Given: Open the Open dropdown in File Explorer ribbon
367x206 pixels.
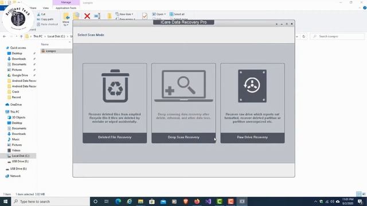Looking at the screenshot, I should click(159, 14).
